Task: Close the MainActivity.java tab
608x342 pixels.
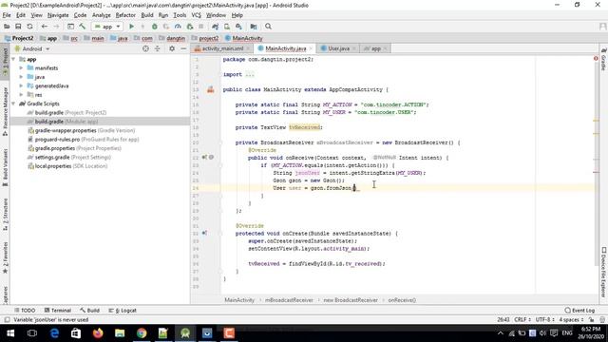Action: pyautogui.click(x=311, y=48)
